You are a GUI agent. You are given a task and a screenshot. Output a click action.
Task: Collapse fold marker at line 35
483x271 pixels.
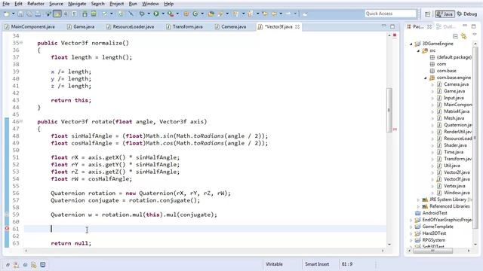coord(21,43)
